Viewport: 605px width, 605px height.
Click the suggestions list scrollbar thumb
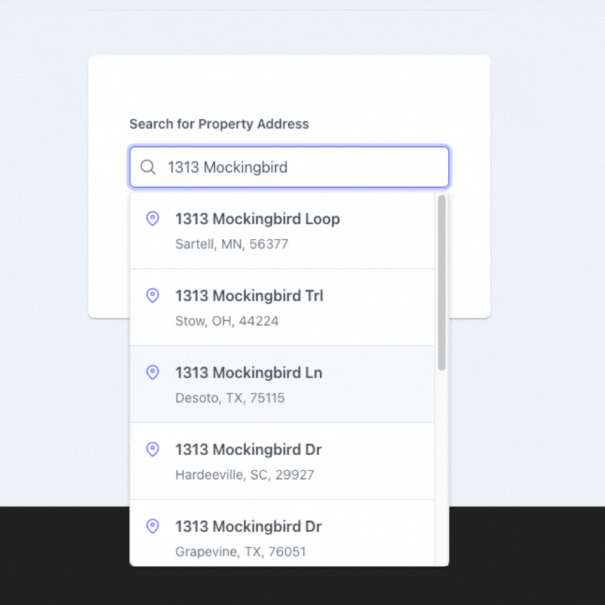pos(441,282)
